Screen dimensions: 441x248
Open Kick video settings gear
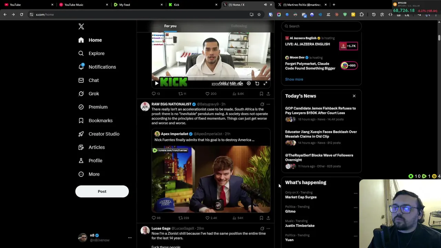coord(249,83)
